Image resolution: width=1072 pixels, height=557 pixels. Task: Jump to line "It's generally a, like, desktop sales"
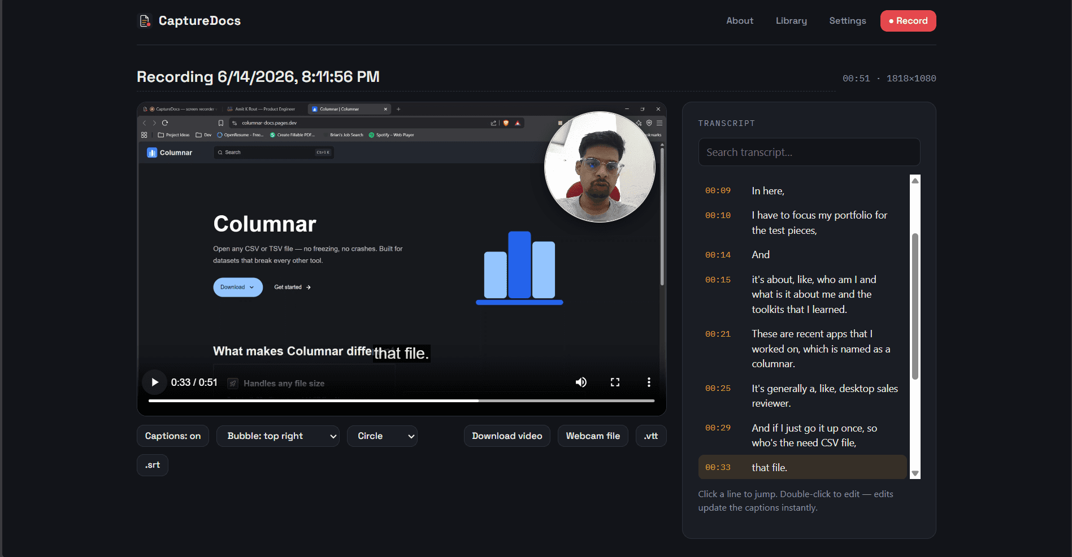coord(802,396)
